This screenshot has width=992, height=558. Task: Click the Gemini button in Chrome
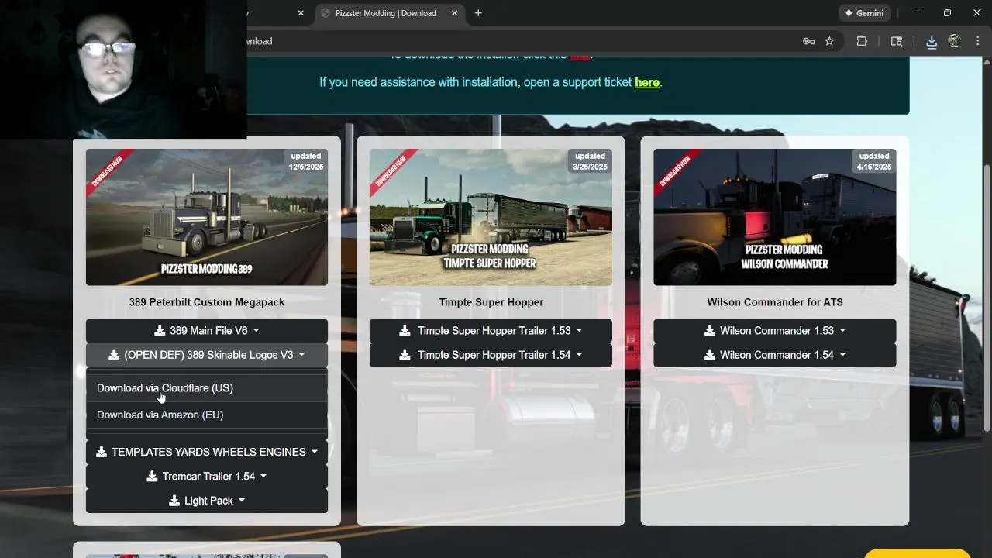coord(864,13)
